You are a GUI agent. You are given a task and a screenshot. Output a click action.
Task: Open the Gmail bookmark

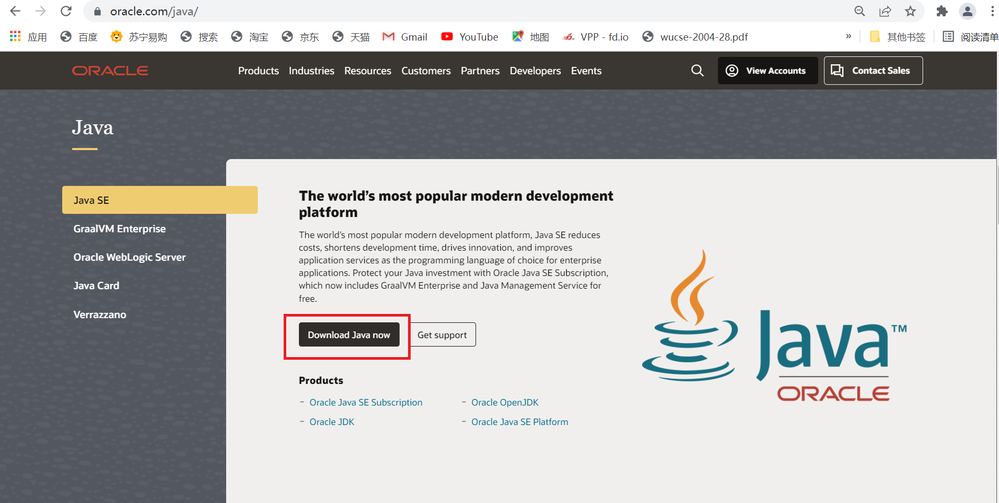[x=405, y=37]
